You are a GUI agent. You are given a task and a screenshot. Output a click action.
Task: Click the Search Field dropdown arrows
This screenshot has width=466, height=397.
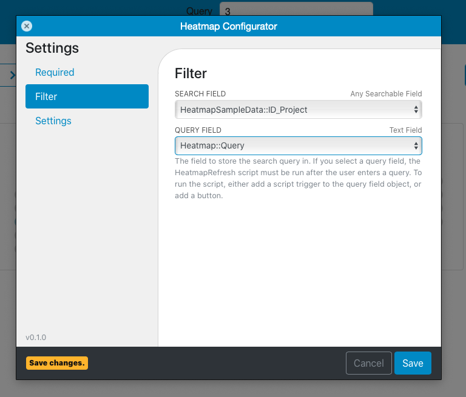tap(416, 110)
